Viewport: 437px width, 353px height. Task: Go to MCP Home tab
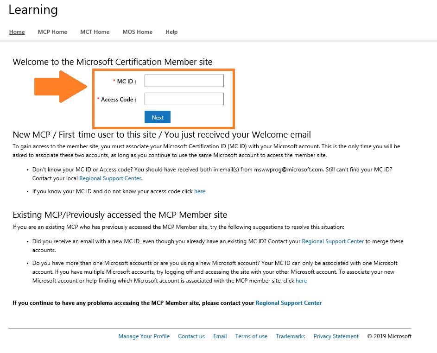click(52, 32)
